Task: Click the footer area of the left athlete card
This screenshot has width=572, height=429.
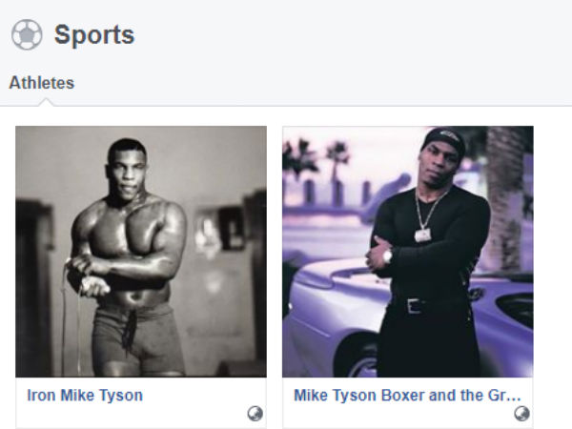Action: (141, 412)
